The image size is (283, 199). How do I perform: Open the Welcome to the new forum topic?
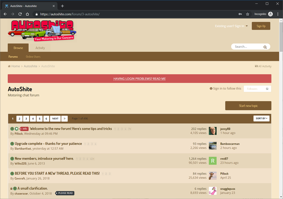tap(71, 129)
